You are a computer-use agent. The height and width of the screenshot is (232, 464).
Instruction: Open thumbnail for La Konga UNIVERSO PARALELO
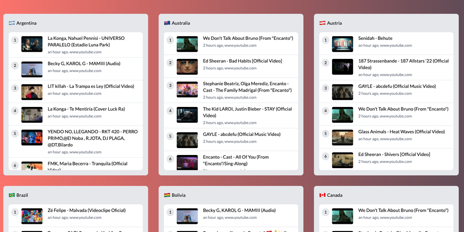pos(32,44)
